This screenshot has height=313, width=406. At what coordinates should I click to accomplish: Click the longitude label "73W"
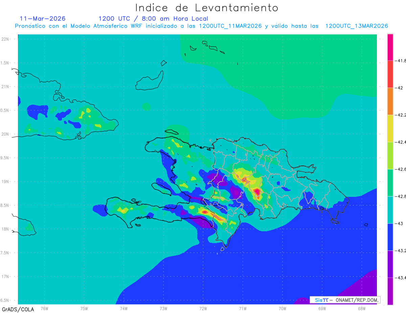pos(163,309)
